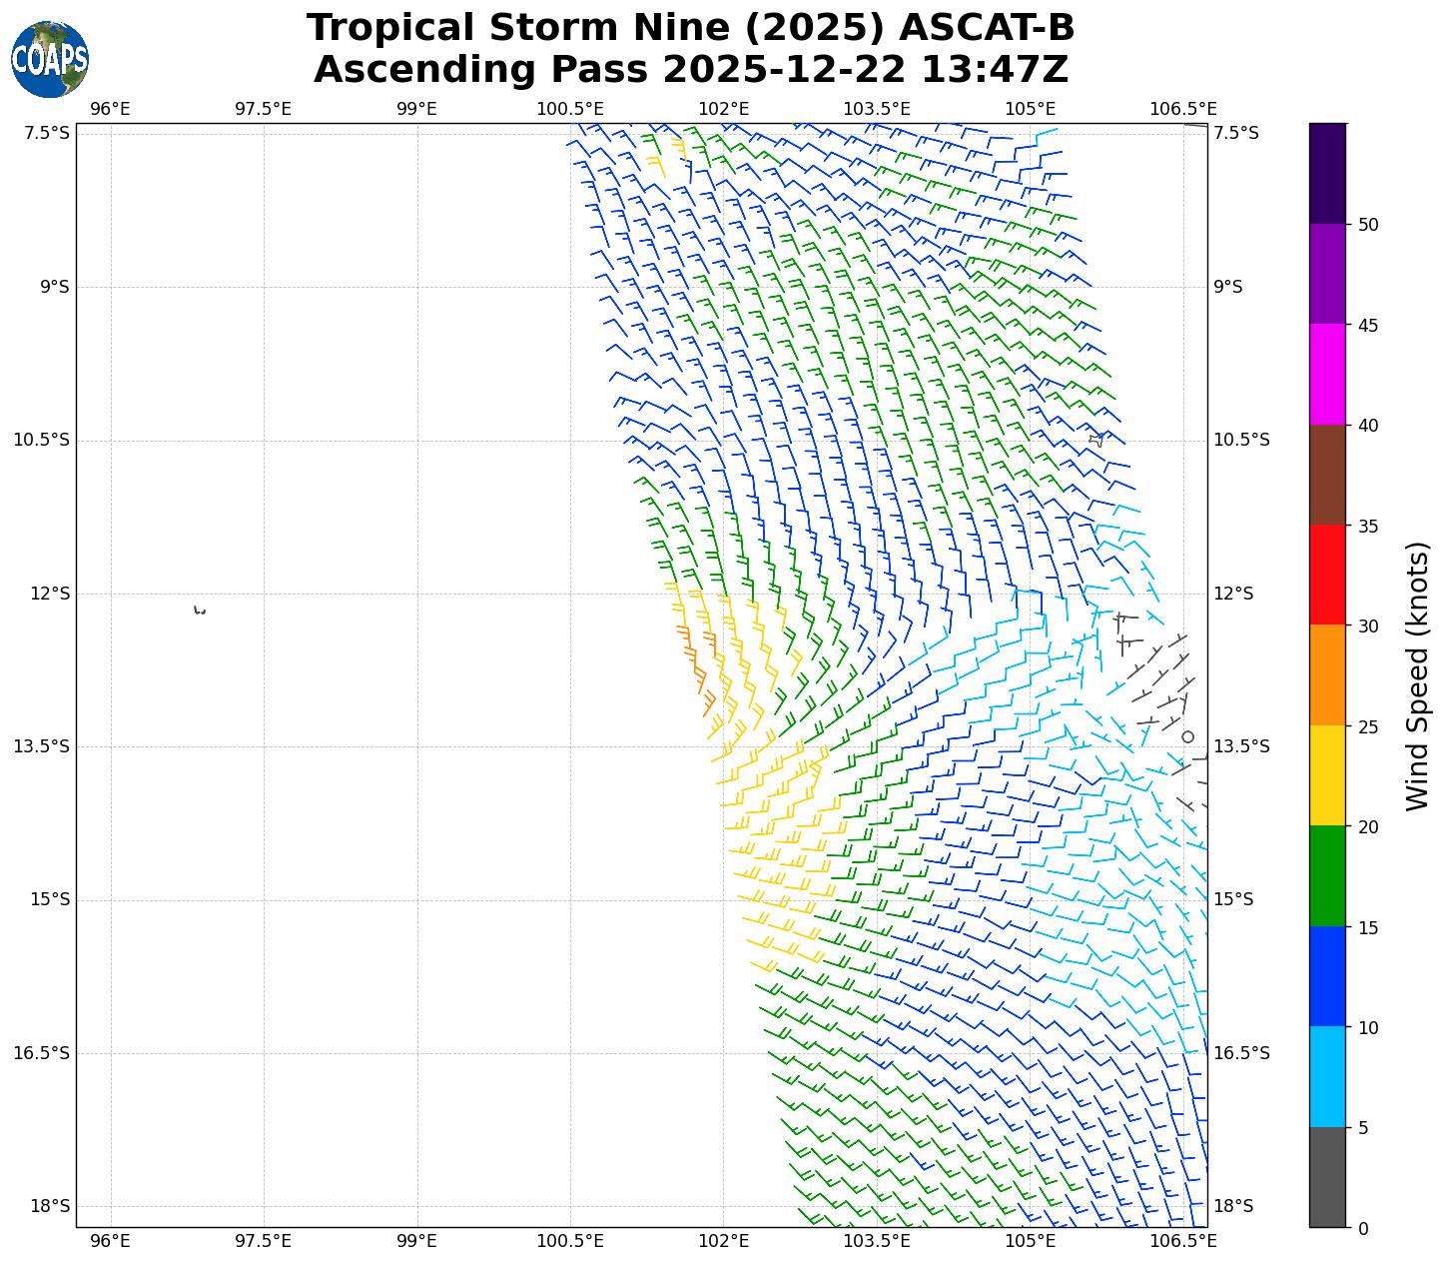
Task: Click the gray calm-wind circle marker
Action: (x=1187, y=736)
